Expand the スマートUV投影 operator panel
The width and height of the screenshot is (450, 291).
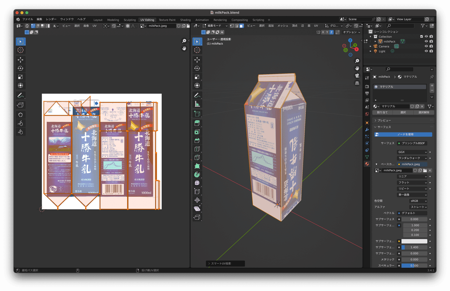coord(225,264)
